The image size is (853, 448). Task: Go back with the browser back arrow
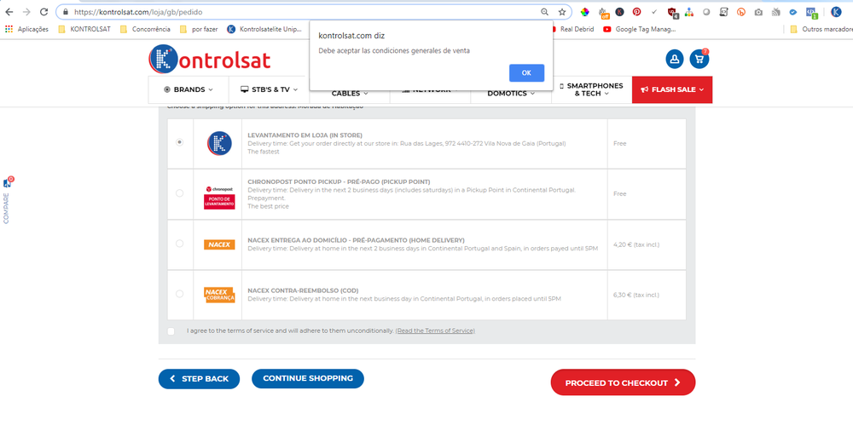tap(9, 12)
